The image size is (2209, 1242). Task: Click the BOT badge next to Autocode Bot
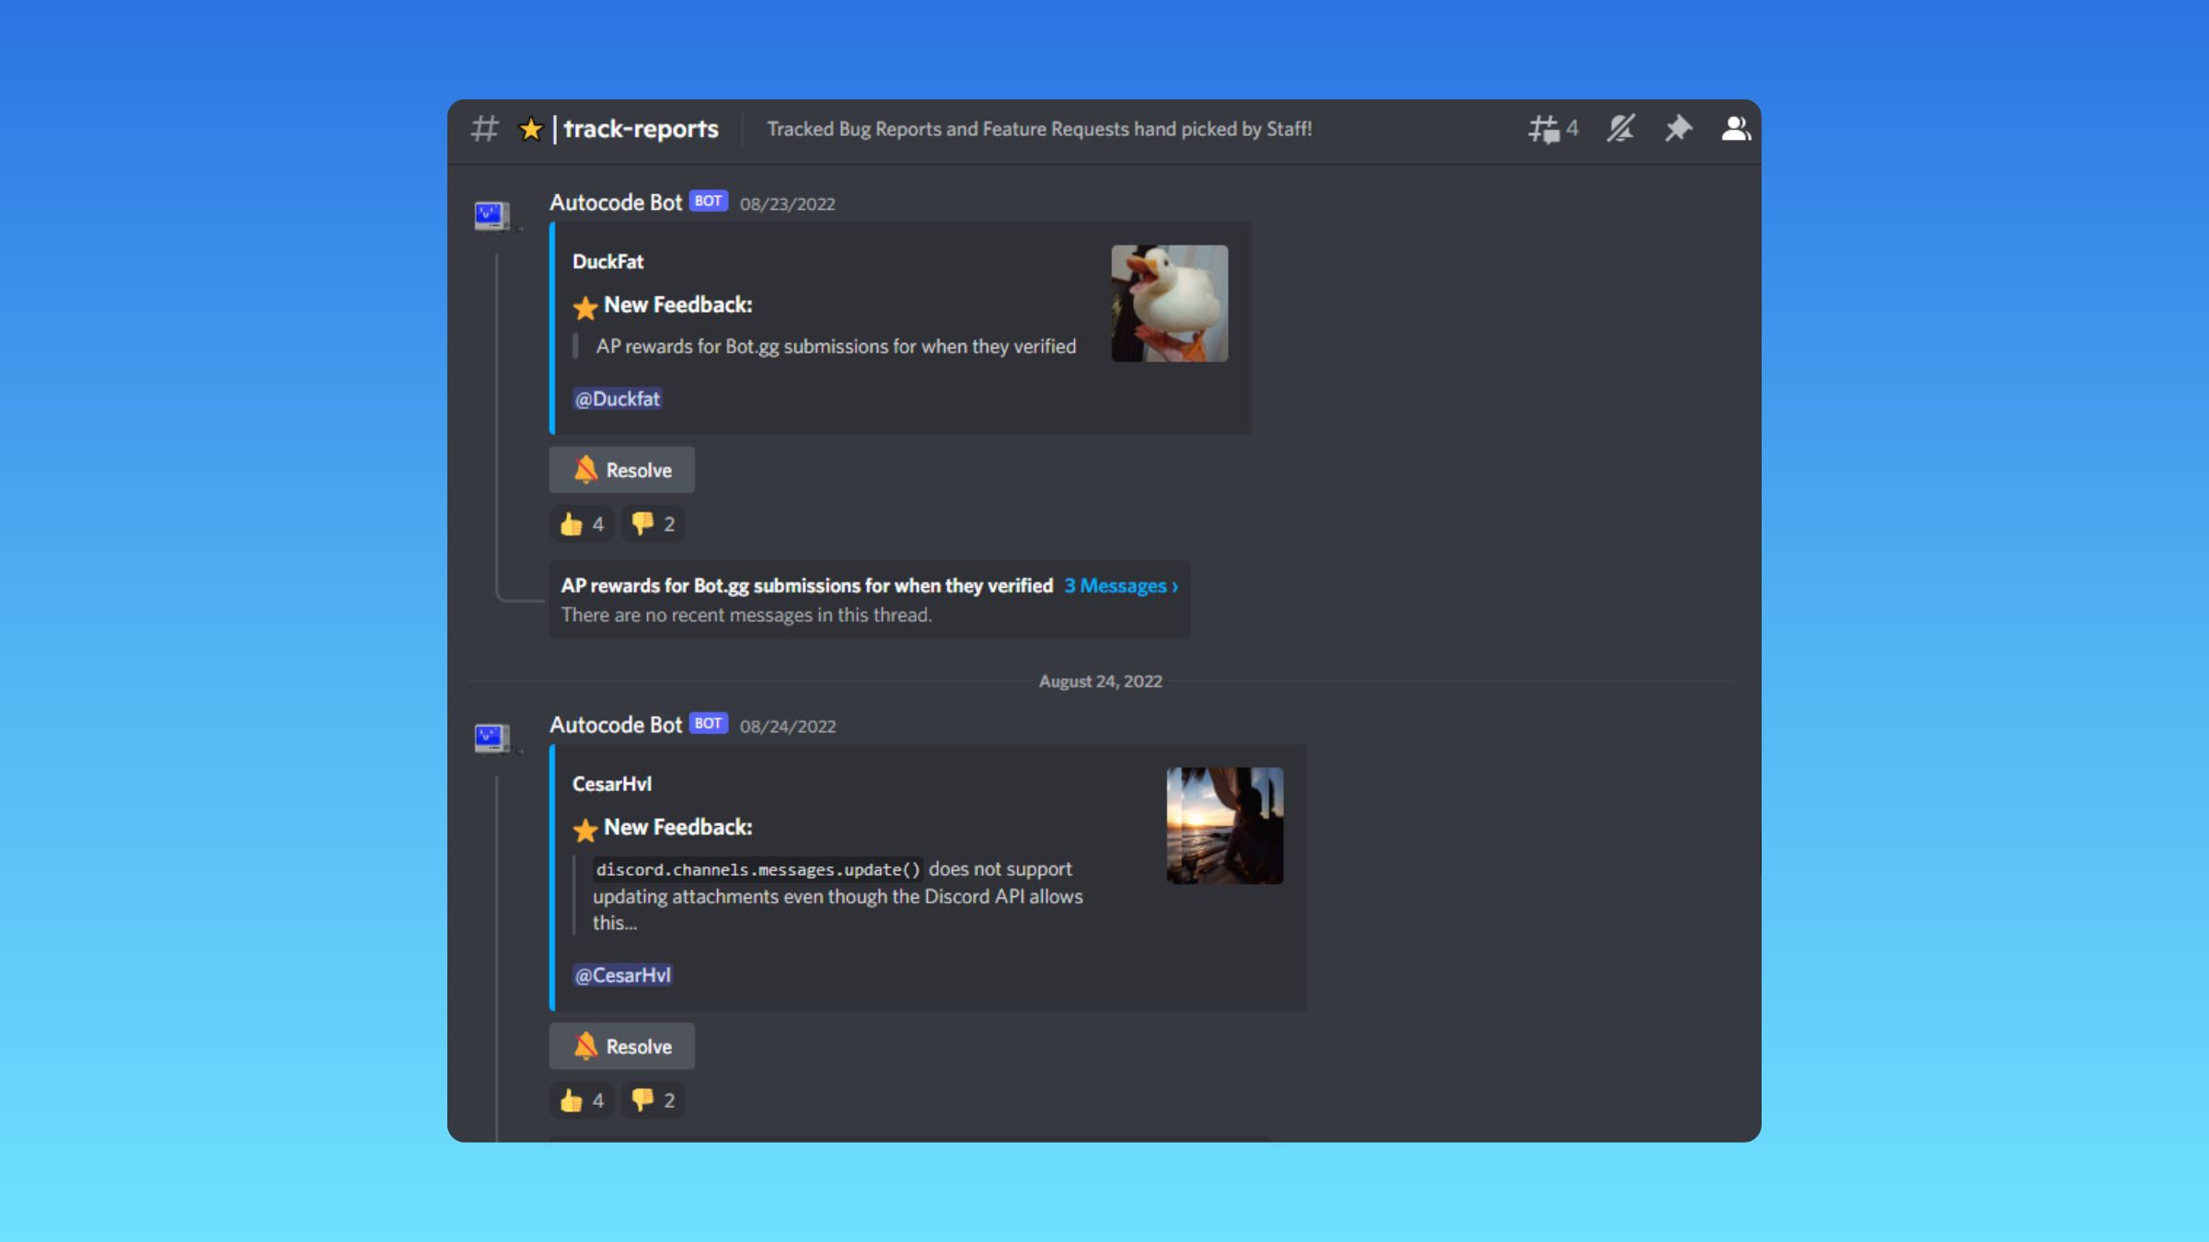(x=708, y=201)
